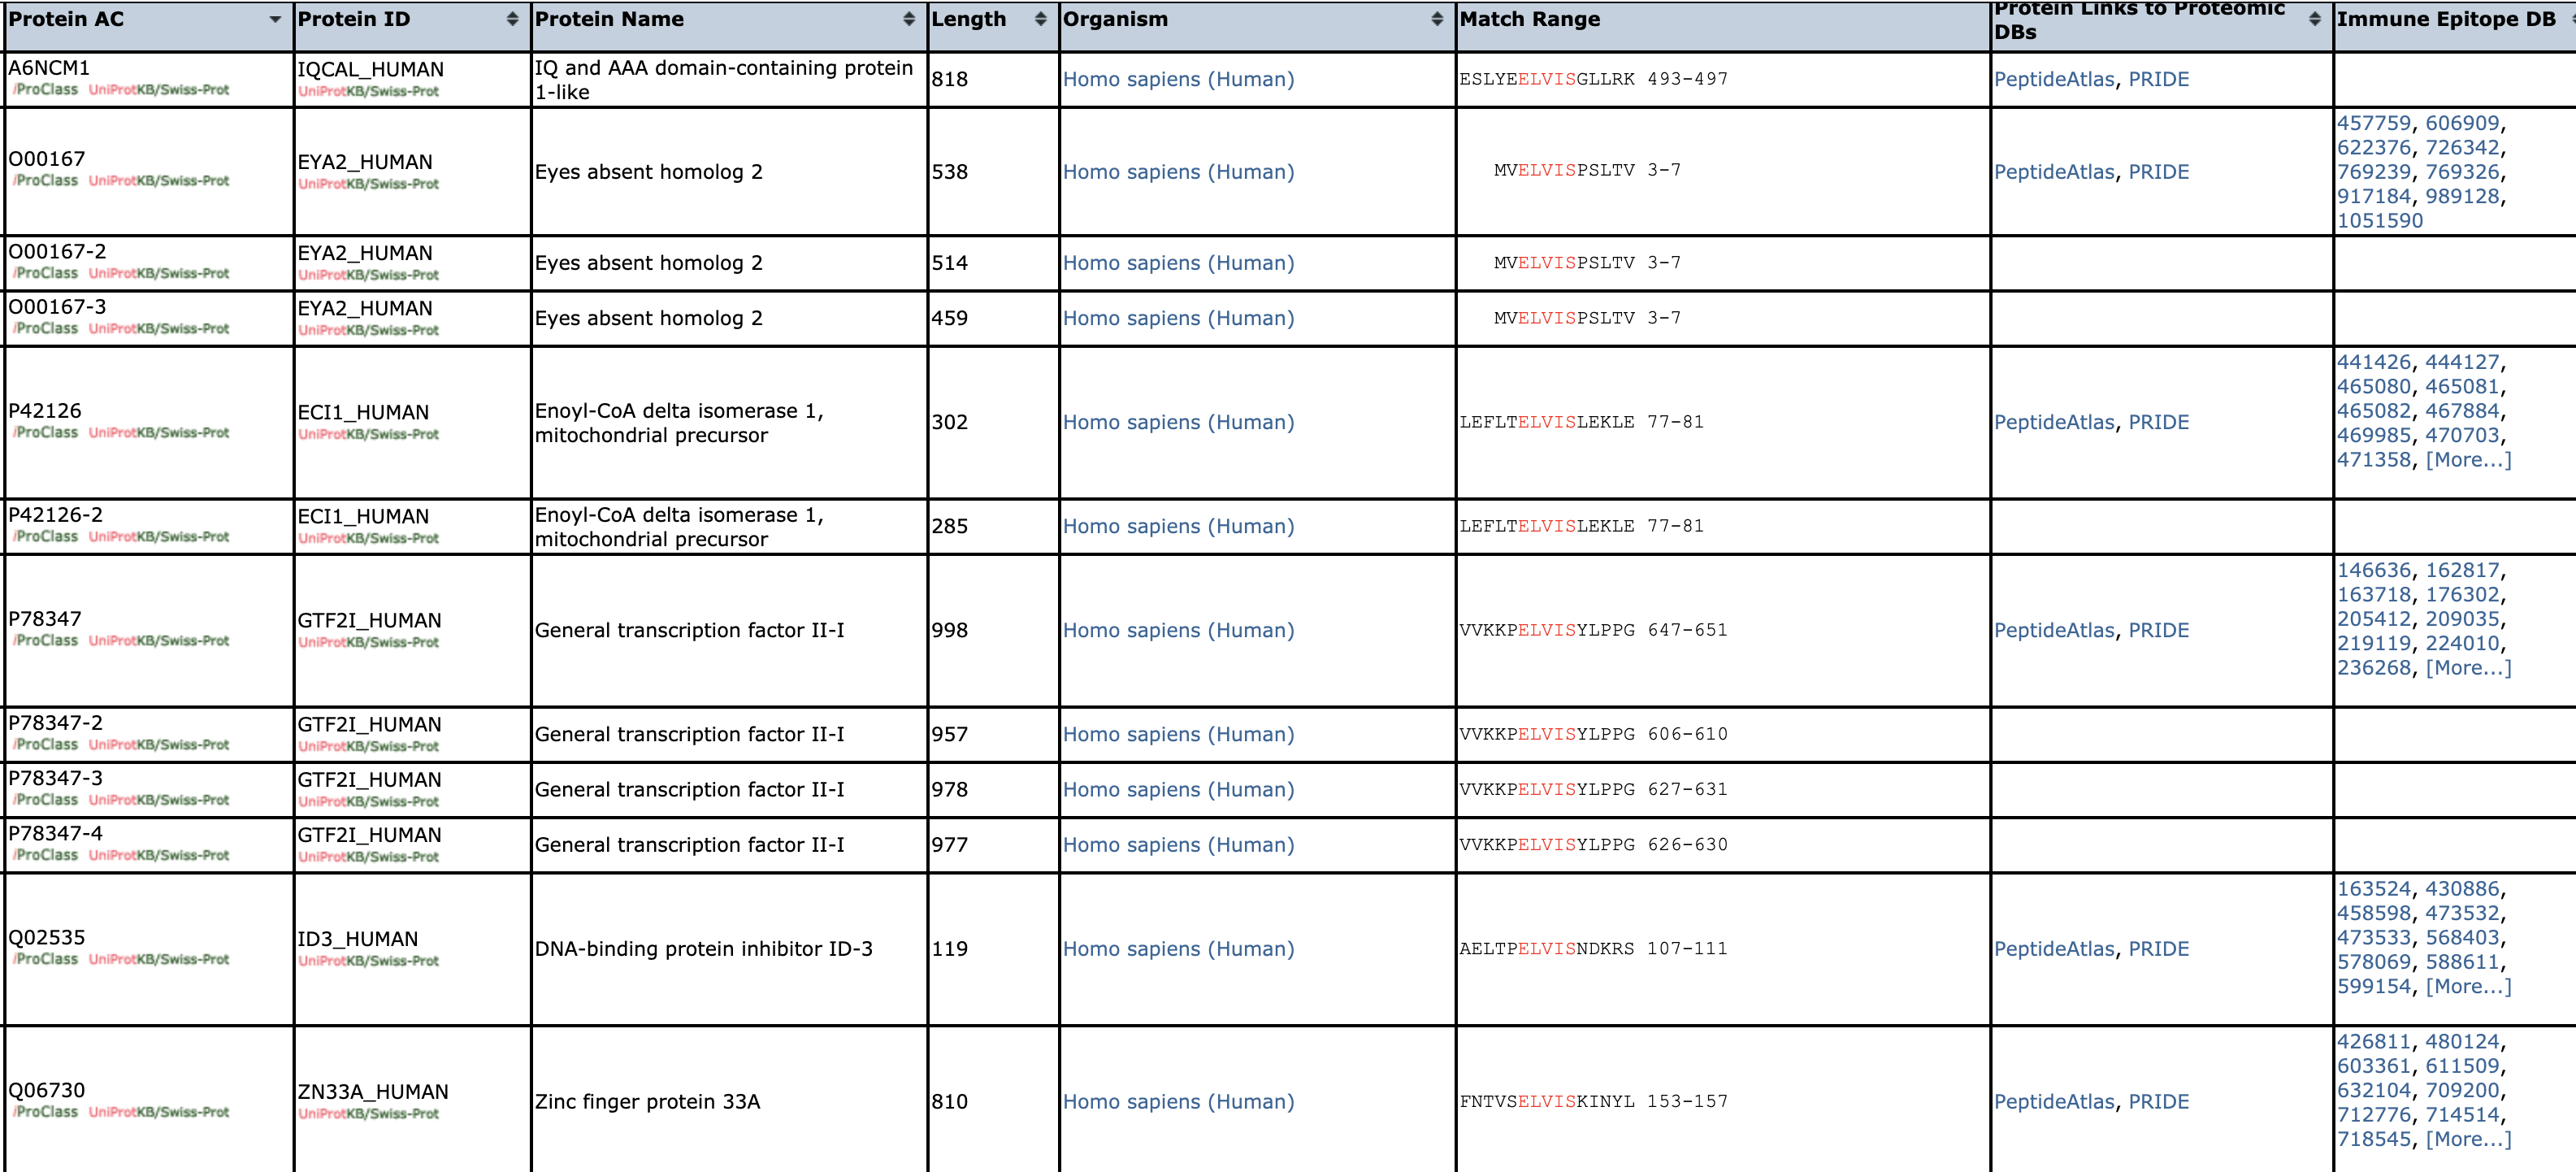Click UniProtKB logo under GTF2I_HUMAN for P78347

click(368, 643)
